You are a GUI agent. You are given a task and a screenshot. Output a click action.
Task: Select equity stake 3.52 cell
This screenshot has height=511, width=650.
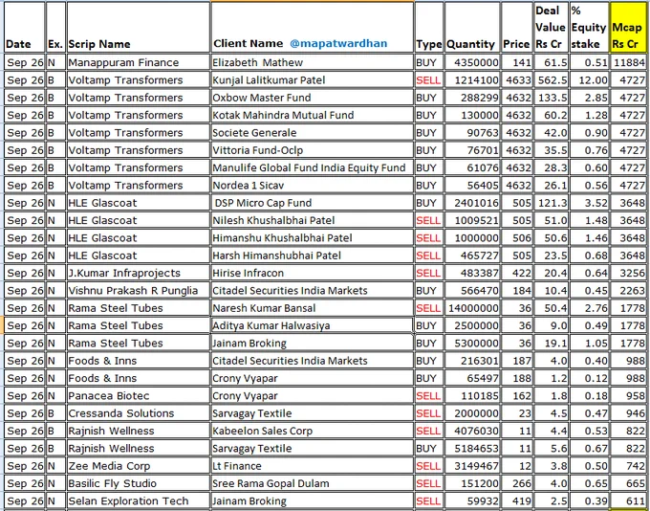589,203
